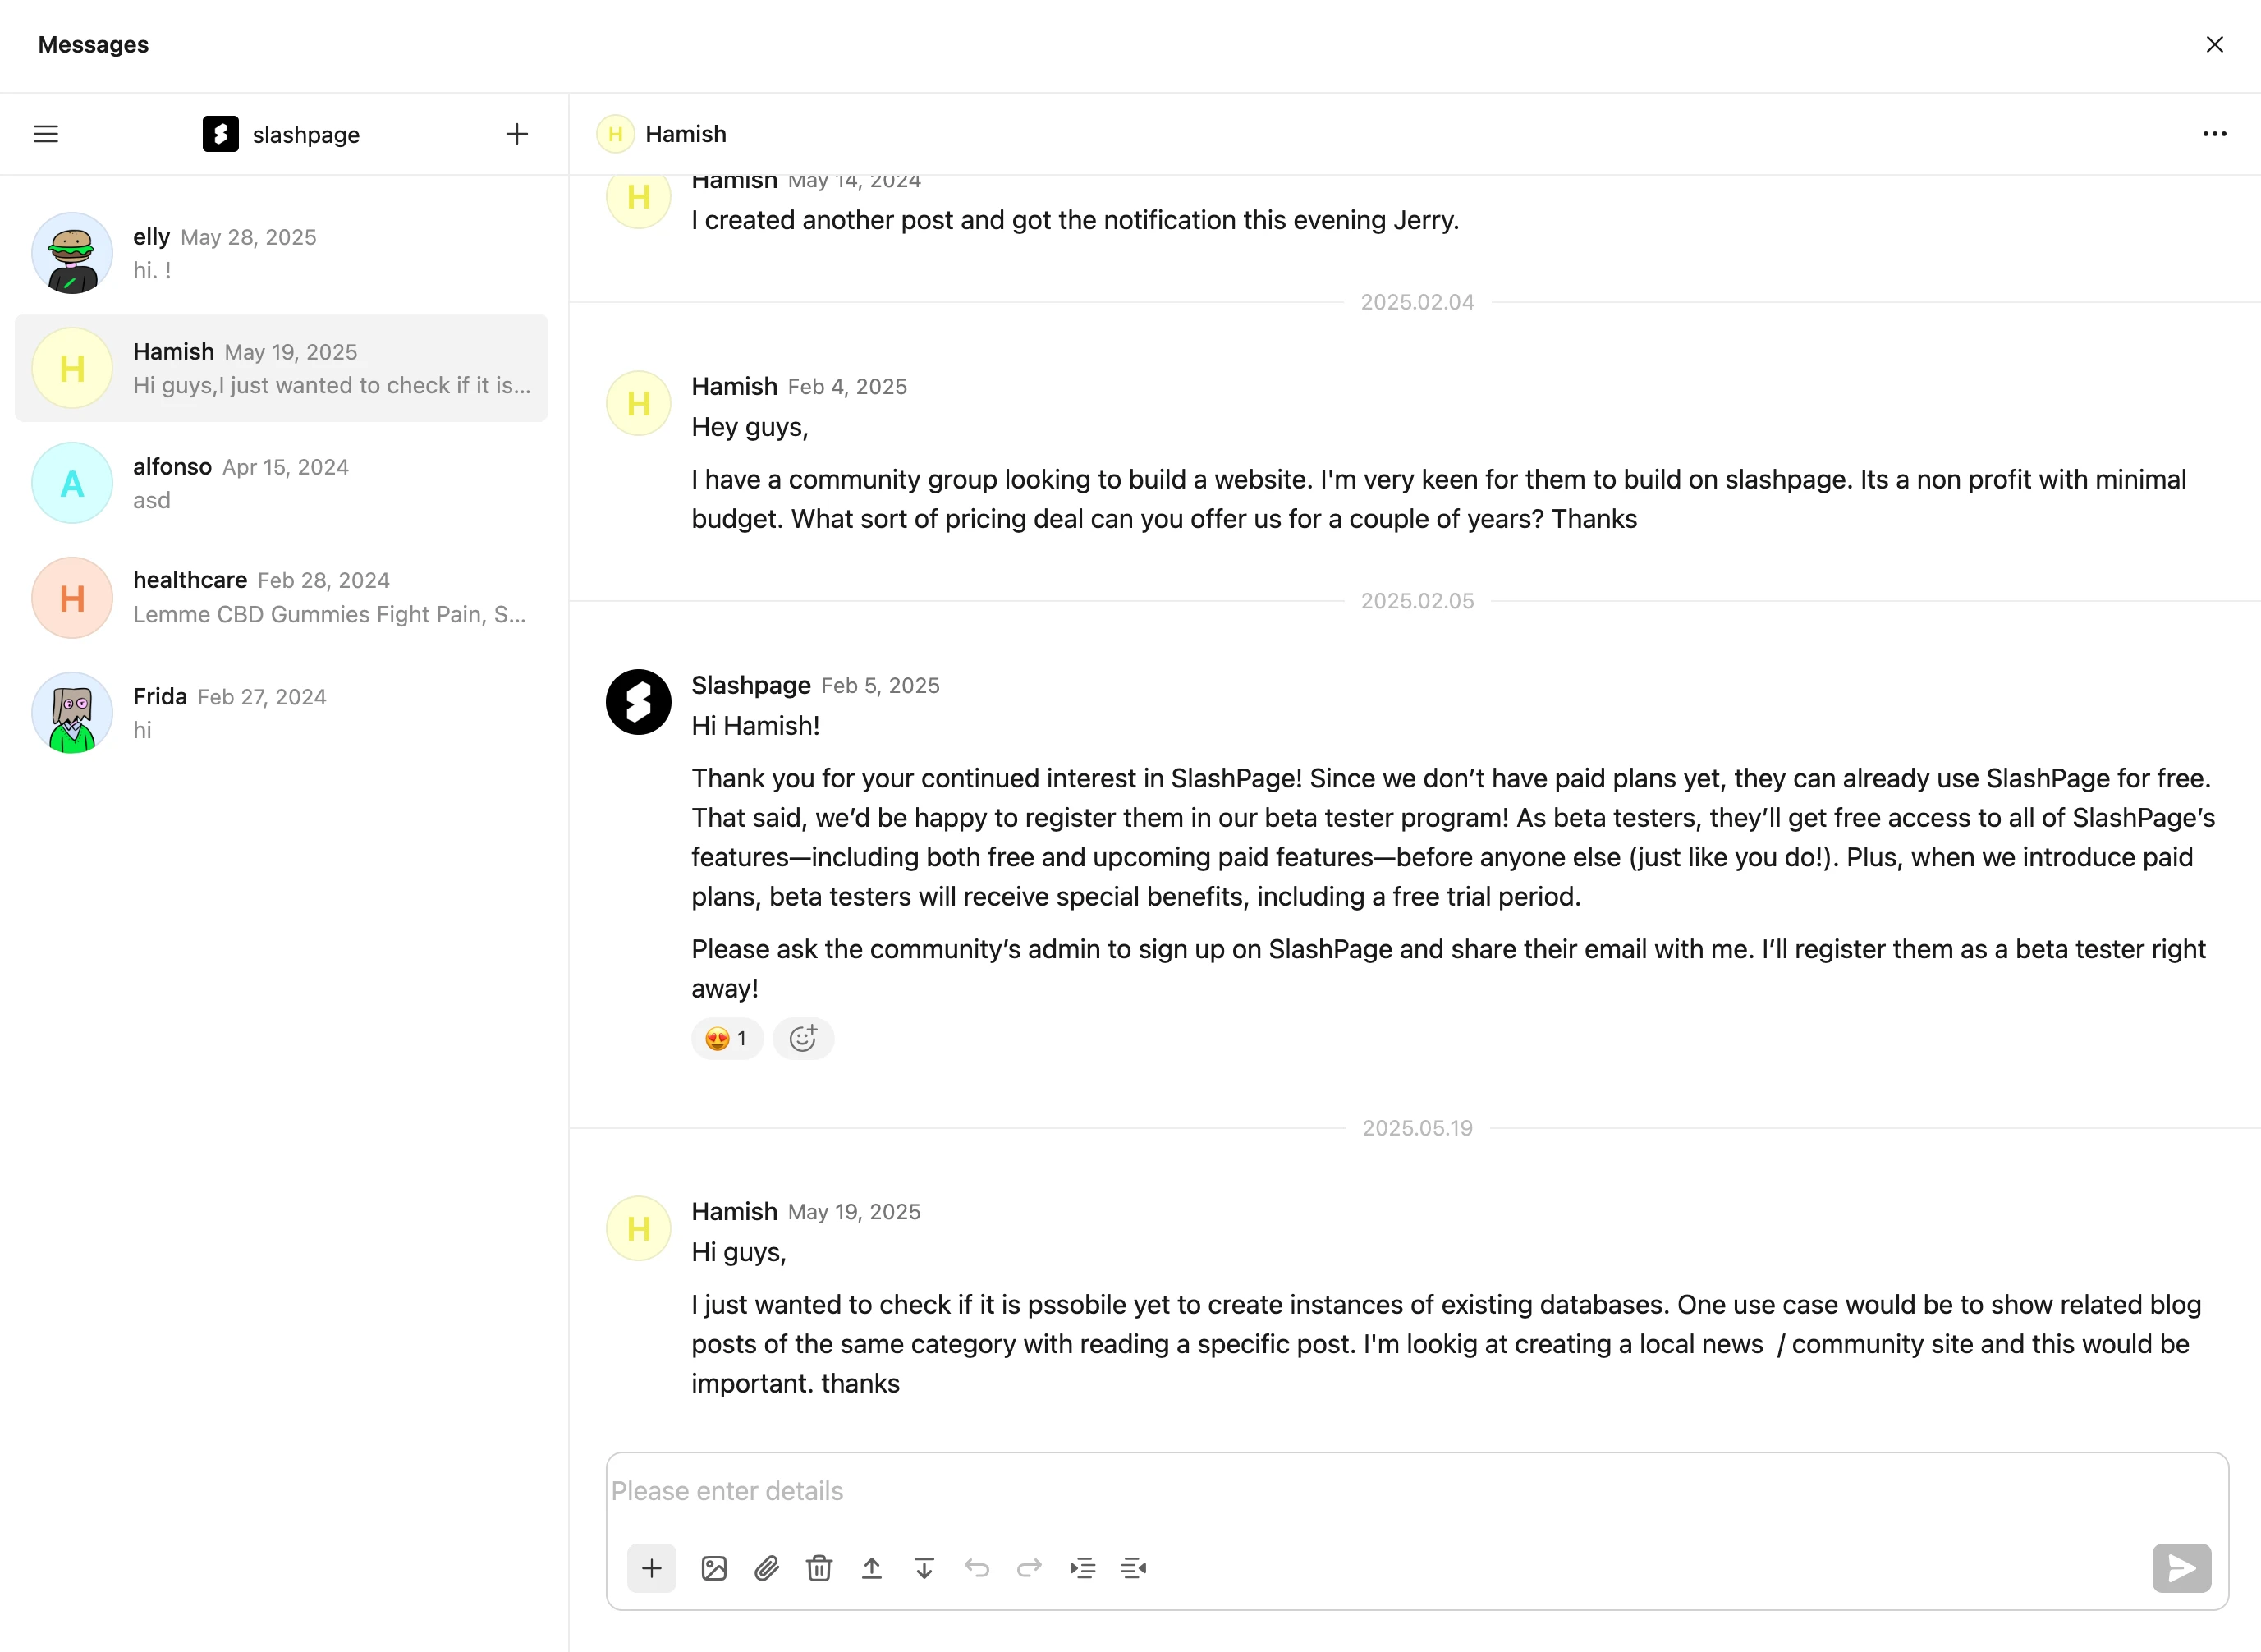2261x1652 pixels.
Task: Decrease indent in the message editor
Action: pos(1134,1568)
